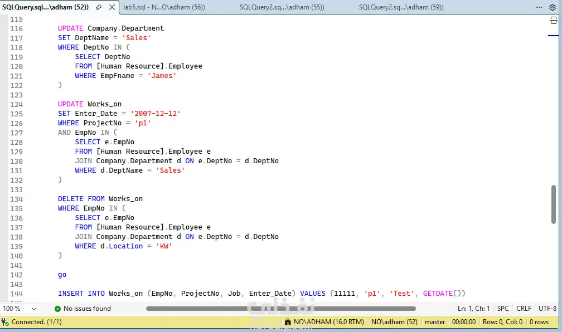Viewport: 562px width, 332px height.
Task: Click the 'James' string literal
Action: pos(162,76)
